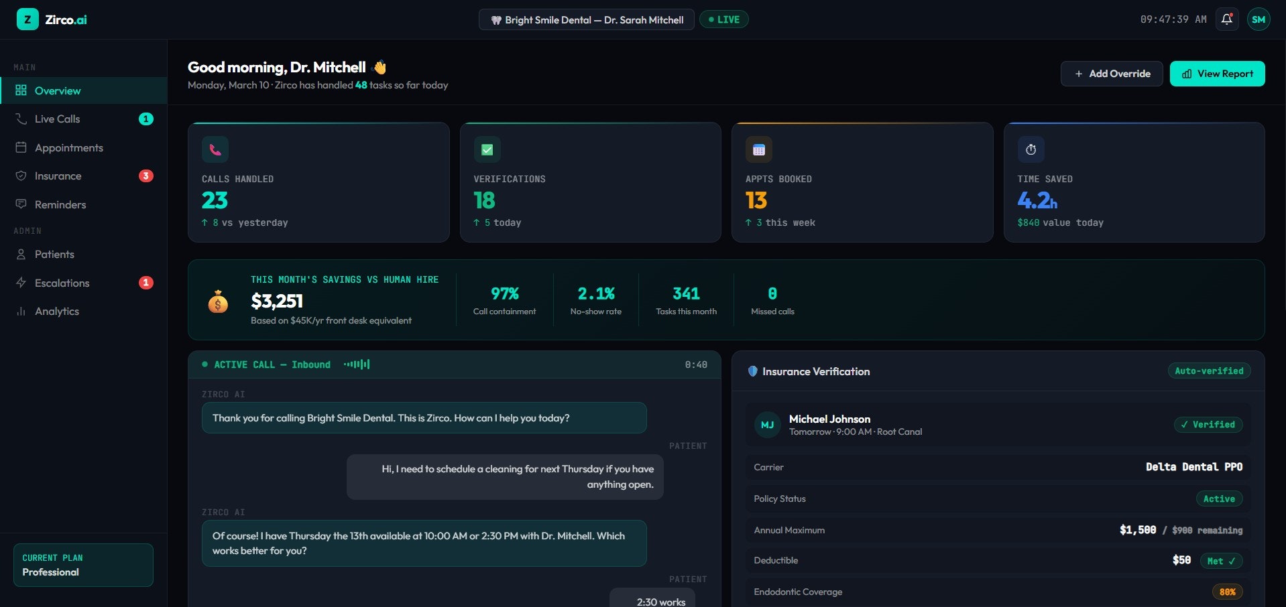The image size is (1286, 607).
Task: Click the Add Override button
Action: (x=1111, y=74)
